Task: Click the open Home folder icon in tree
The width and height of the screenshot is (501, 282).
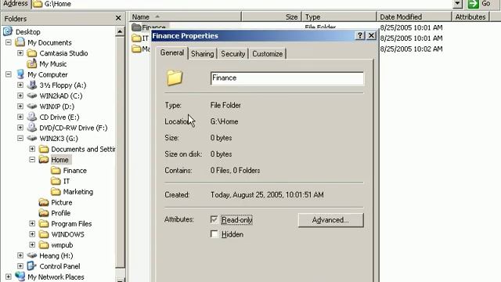Action: pos(44,160)
